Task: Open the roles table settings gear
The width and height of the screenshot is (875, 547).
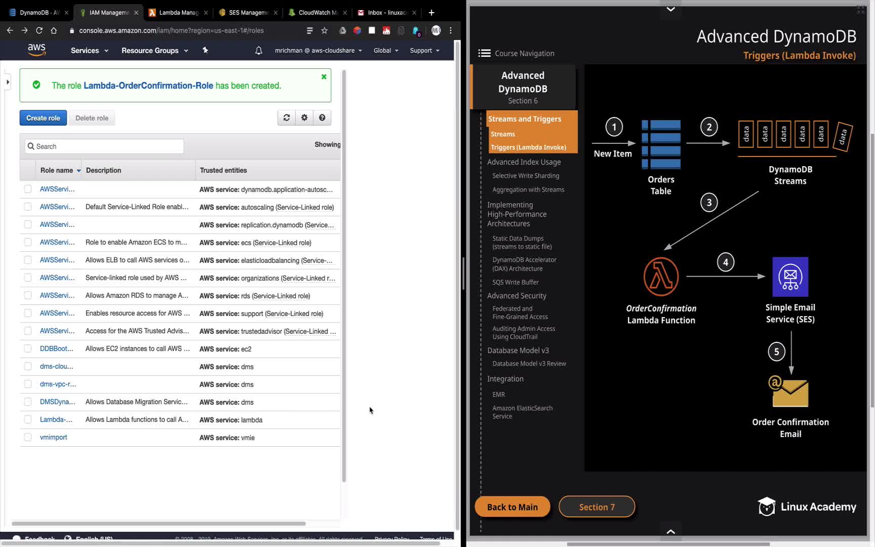Action: (x=304, y=118)
